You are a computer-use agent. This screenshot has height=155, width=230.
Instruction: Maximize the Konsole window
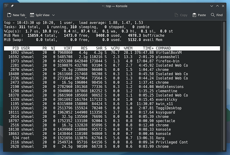pyautogui.click(x=217, y=6)
